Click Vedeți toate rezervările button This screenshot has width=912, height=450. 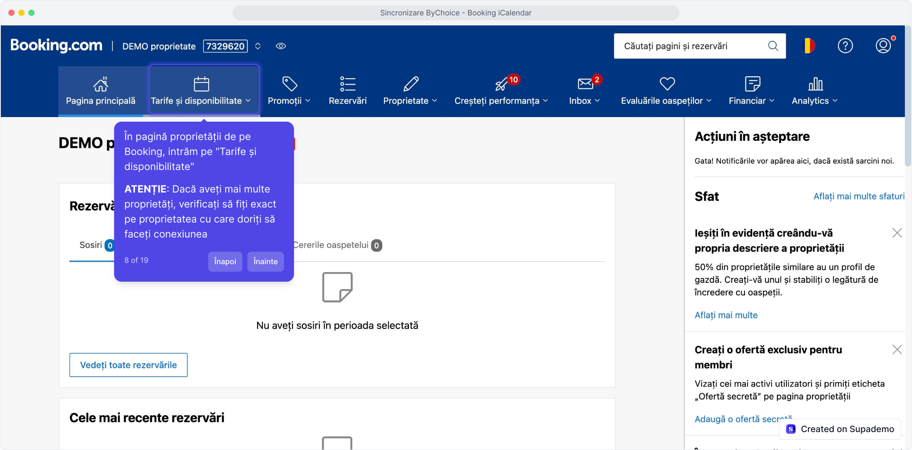(x=128, y=365)
